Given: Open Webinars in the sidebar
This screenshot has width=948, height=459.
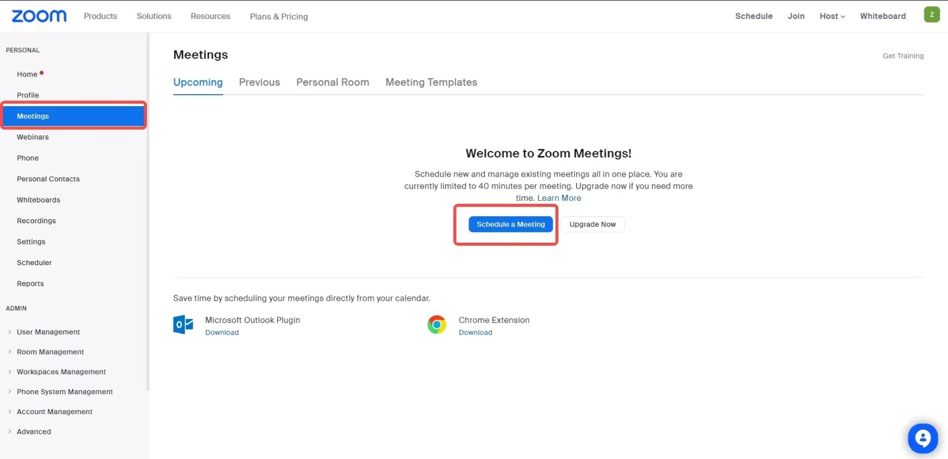Looking at the screenshot, I should click(x=33, y=137).
